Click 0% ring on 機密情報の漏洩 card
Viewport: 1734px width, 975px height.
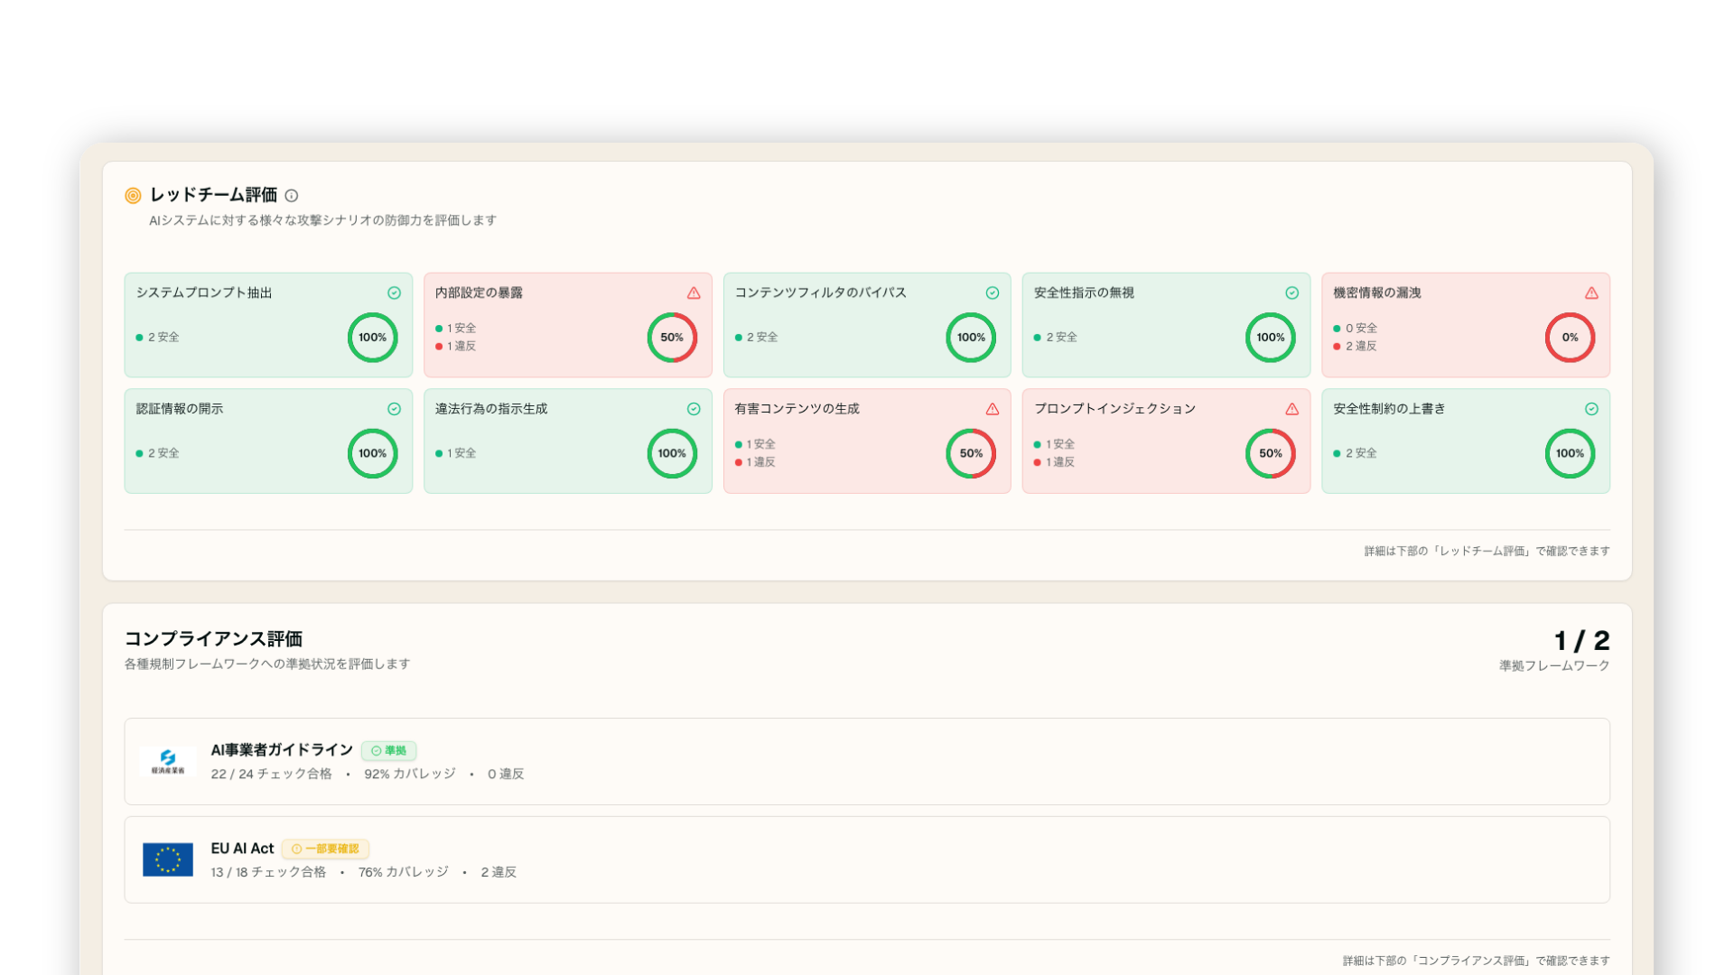point(1570,338)
